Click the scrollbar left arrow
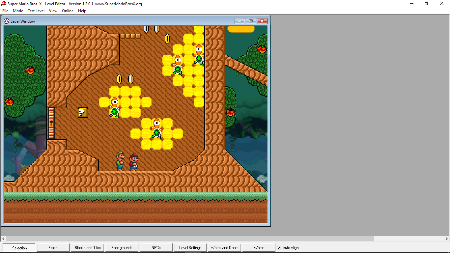The image size is (450, 253). [x=3, y=239]
